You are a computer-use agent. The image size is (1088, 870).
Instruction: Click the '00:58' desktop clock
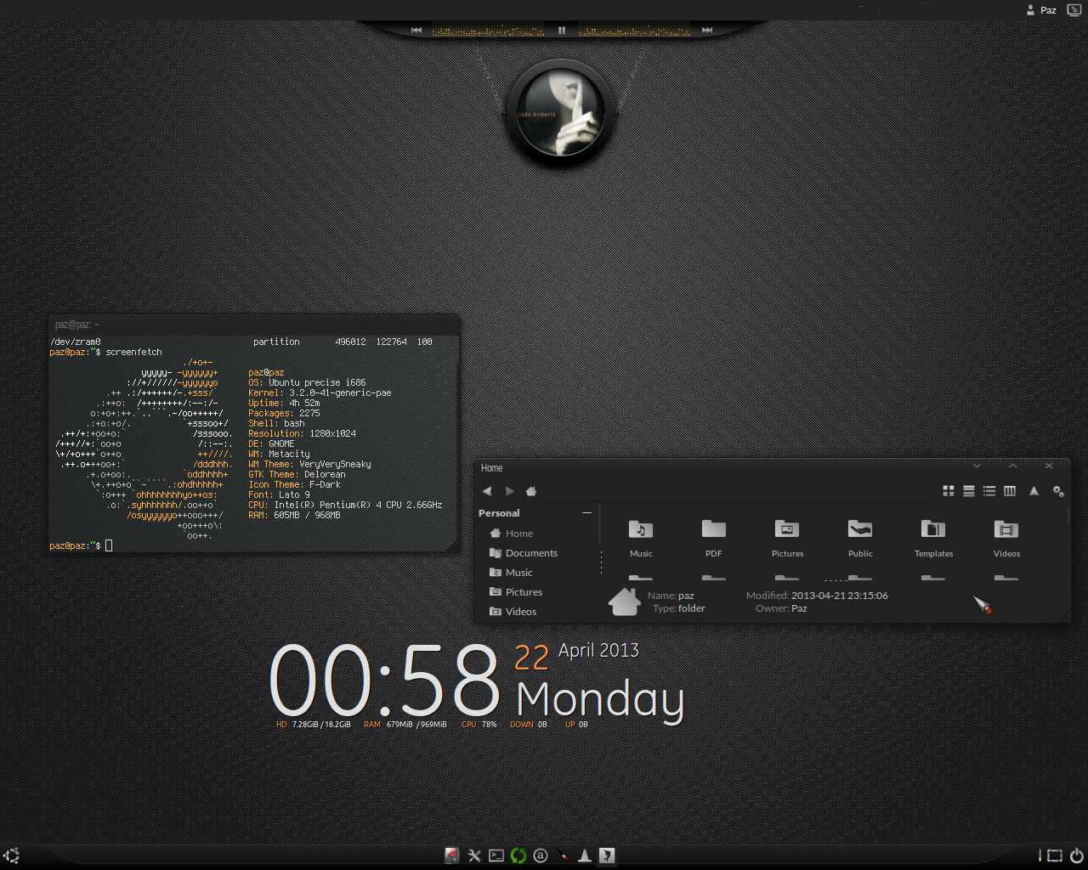coord(384,680)
